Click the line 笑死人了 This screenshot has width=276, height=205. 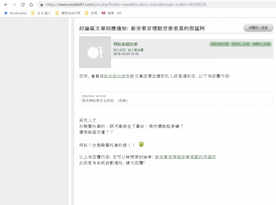[88, 120]
